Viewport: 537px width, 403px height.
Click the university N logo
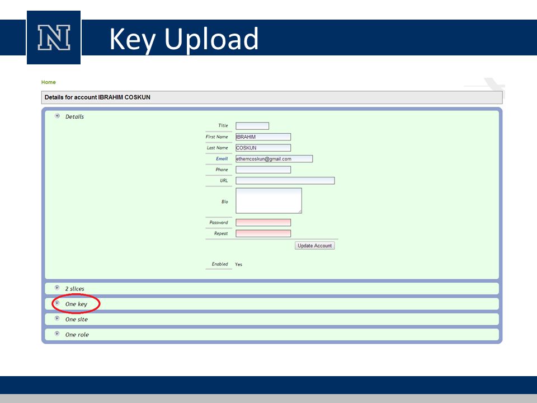point(54,38)
